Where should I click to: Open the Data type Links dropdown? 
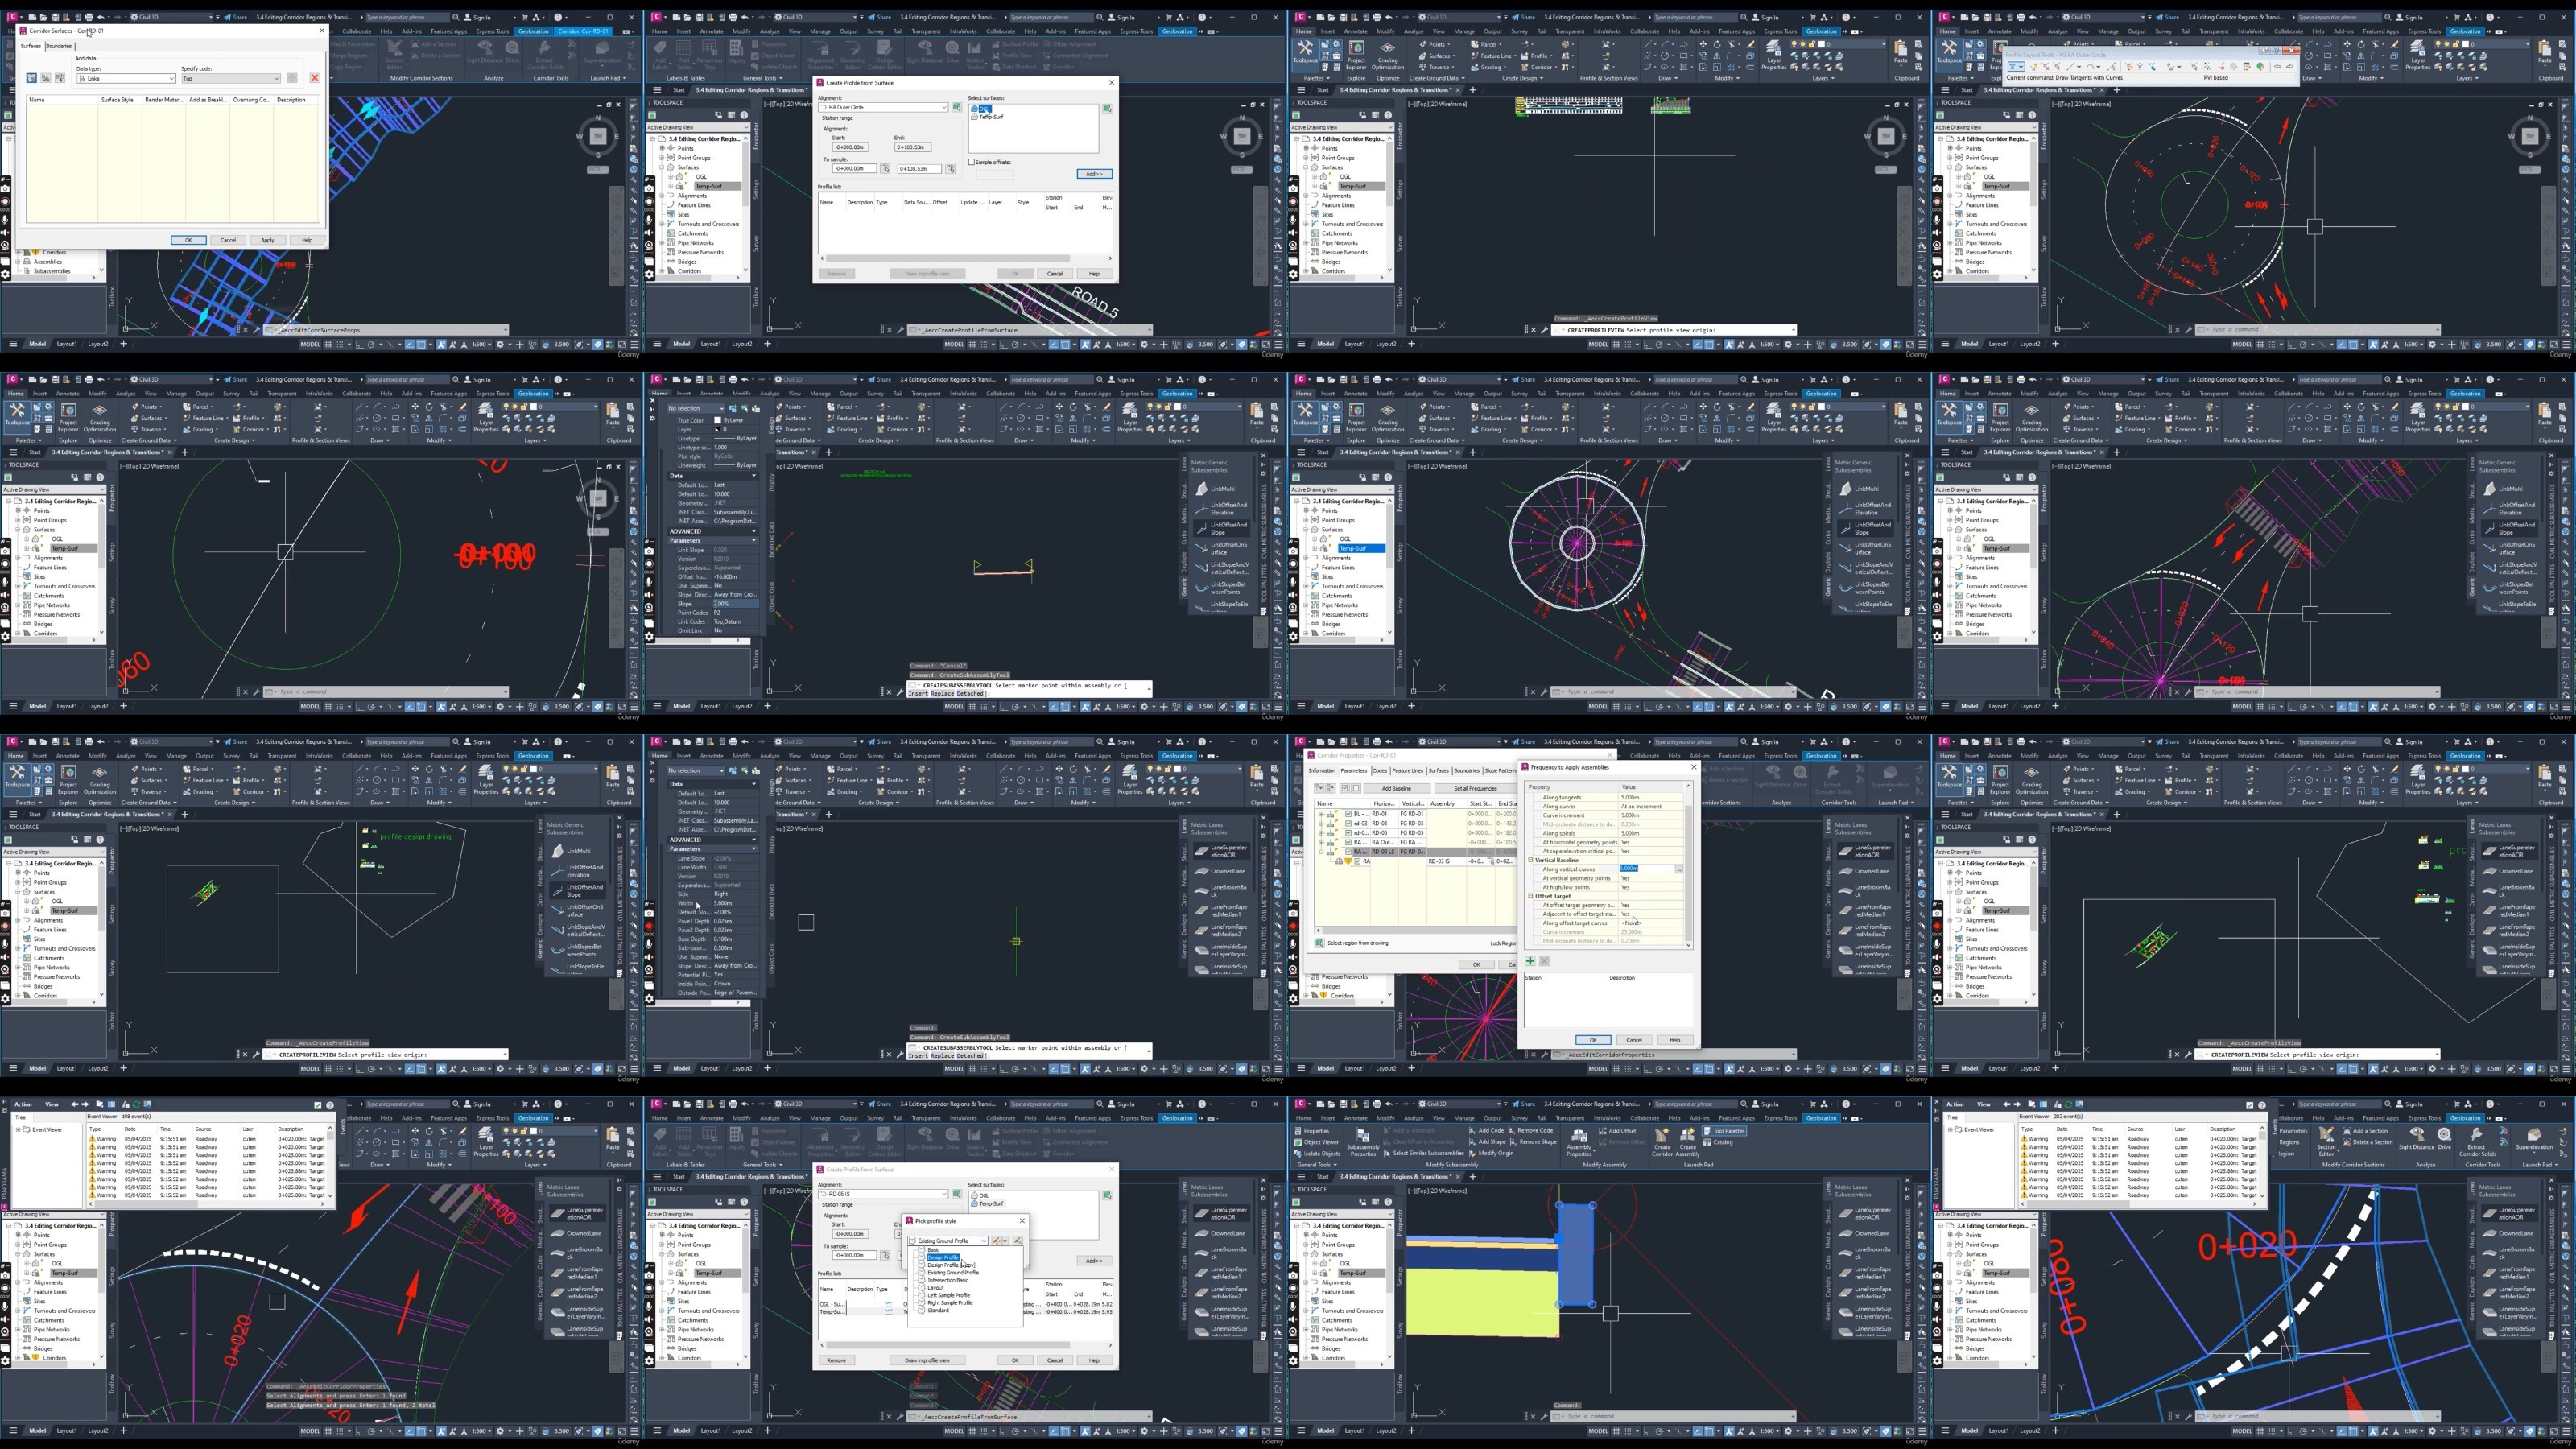[126, 78]
